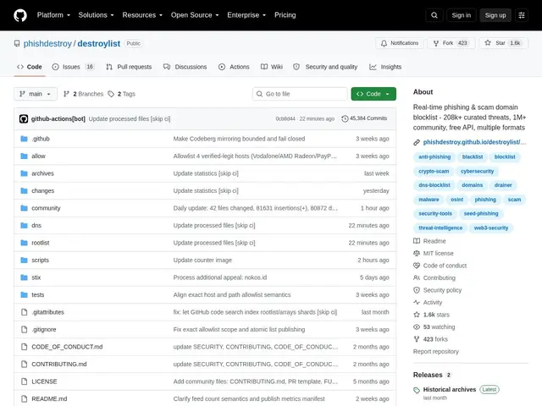
Task: Open the main branch selector dropdown
Action: coord(36,94)
